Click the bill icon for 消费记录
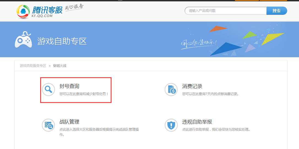Viewport: 299px width, 149px height. click(x=171, y=89)
